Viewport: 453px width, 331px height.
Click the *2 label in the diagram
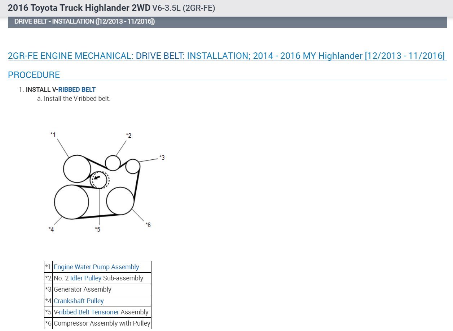pyautogui.click(x=128, y=136)
